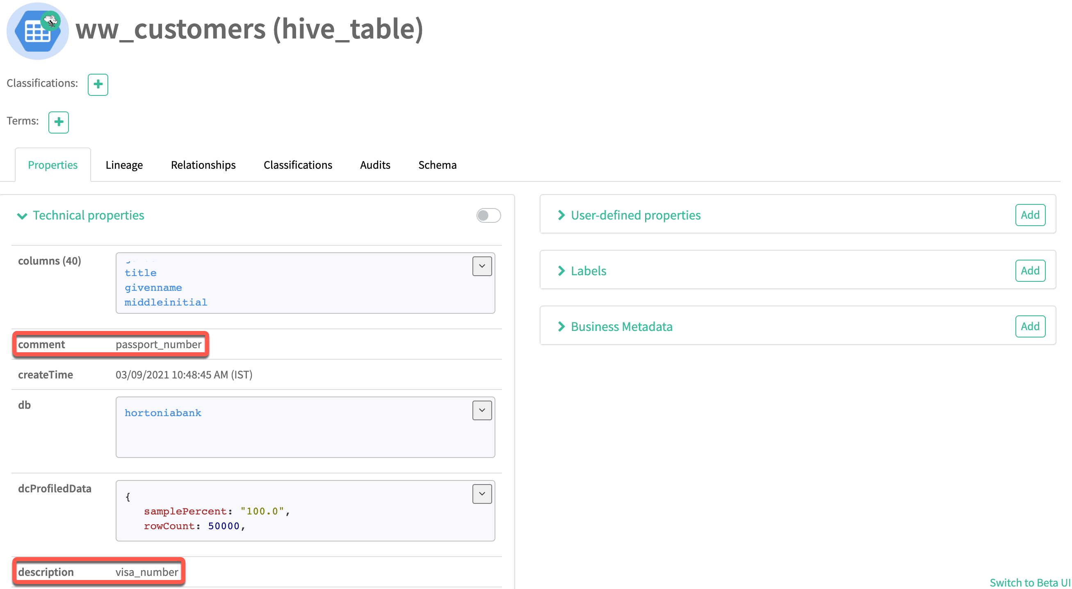Open the Schema tab
Screen dimensions: 1072x589
[x=437, y=165]
